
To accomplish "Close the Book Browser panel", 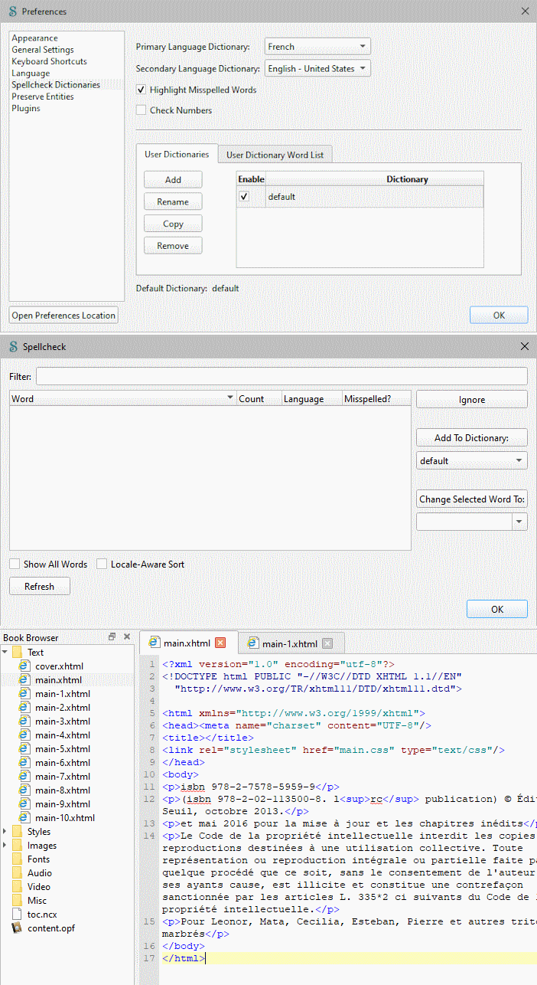I will click(x=127, y=637).
